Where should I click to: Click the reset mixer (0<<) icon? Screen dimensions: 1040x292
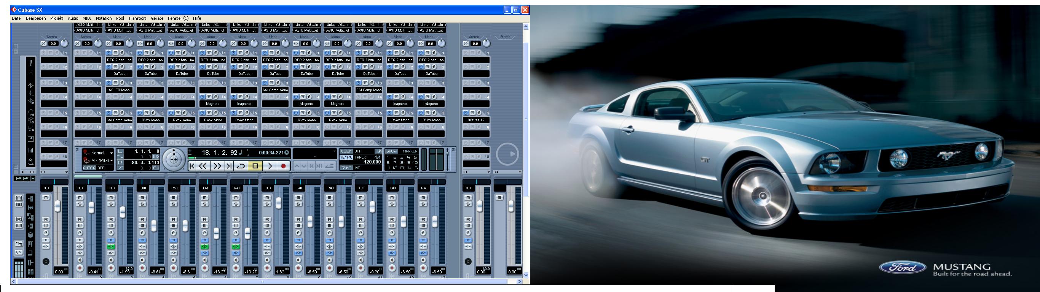tap(19, 252)
